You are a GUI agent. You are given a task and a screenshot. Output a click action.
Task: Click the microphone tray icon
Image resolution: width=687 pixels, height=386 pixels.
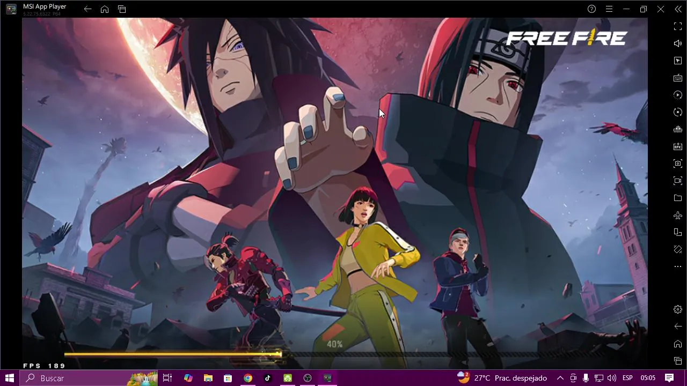[586, 378]
